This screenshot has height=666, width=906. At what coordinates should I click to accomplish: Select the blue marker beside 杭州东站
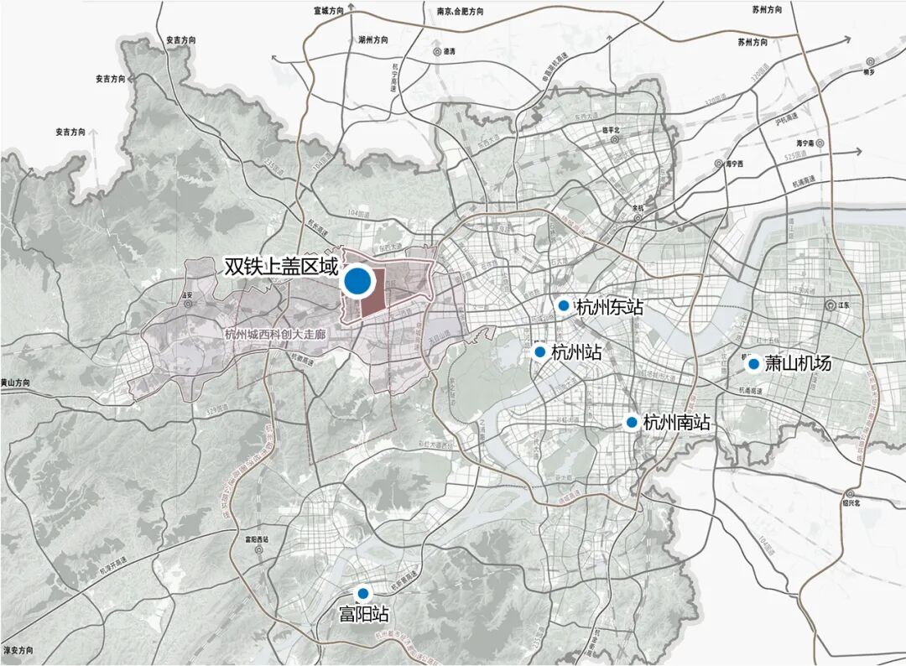tap(564, 305)
